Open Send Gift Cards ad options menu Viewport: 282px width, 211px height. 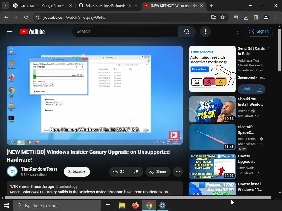pos(269,49)
